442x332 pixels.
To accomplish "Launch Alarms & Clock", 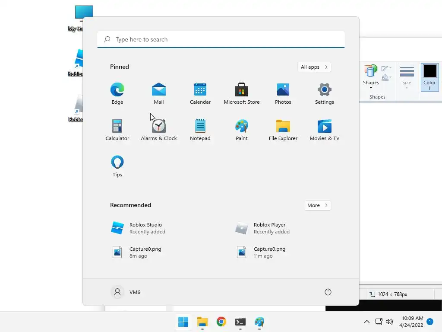I will [x=159, y=130].
